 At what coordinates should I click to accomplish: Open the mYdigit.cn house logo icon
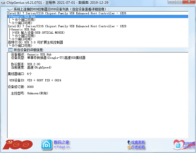click(x=46, y=145)
